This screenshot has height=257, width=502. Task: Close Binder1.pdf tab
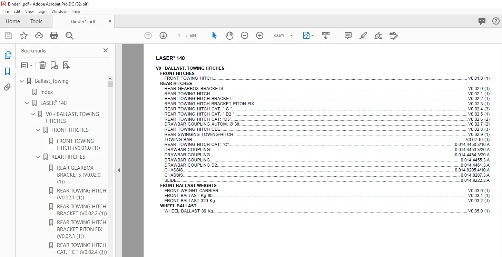[x=110, y=21]
